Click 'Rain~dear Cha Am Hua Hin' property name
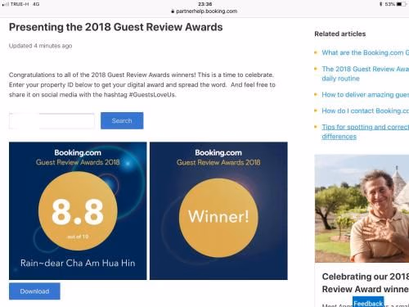 pyautogui.click(x=78, y=263)
